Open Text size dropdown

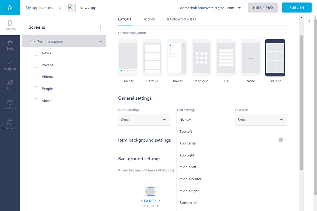[x=261, y=120]
